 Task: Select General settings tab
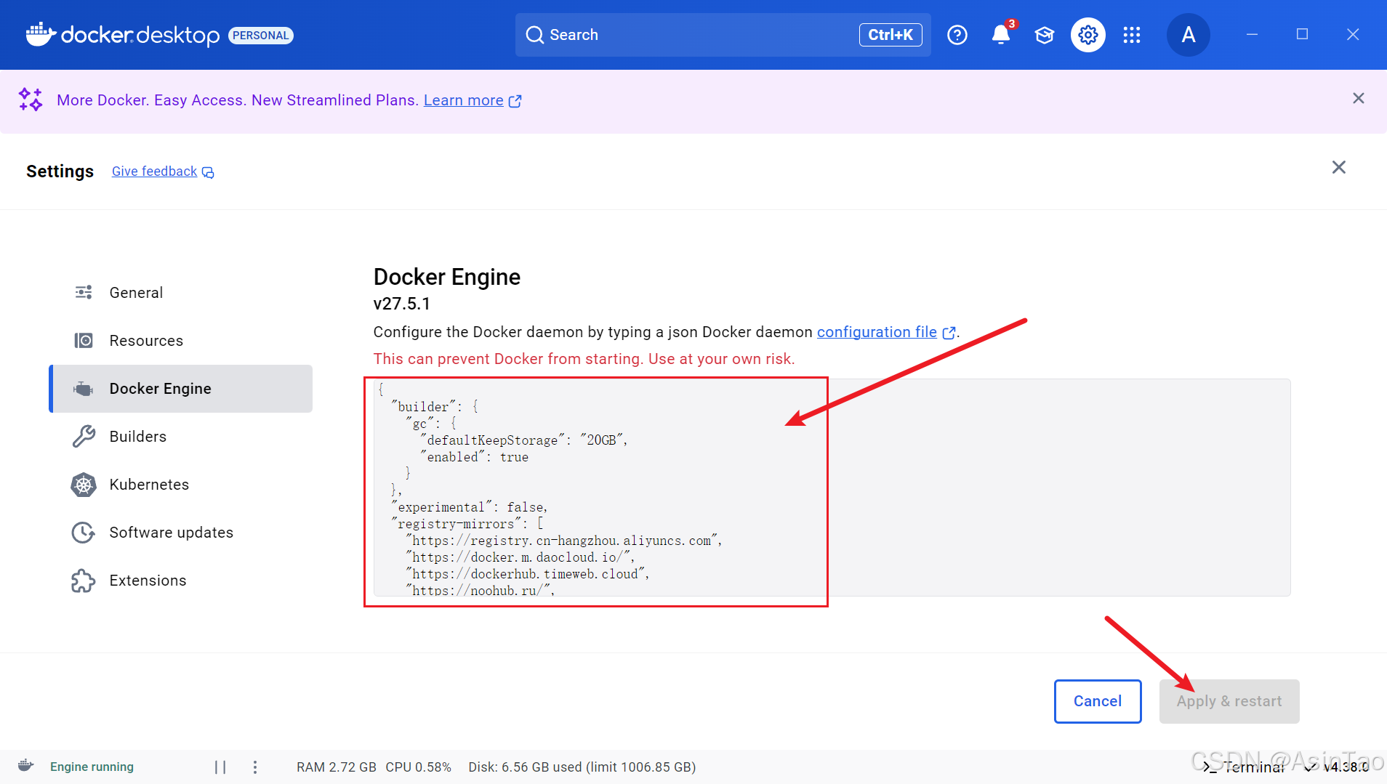181,293
